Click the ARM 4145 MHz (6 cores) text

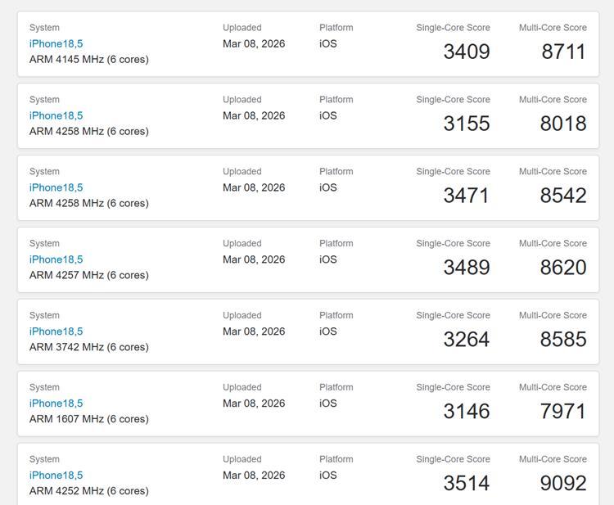tap(89, 60)
